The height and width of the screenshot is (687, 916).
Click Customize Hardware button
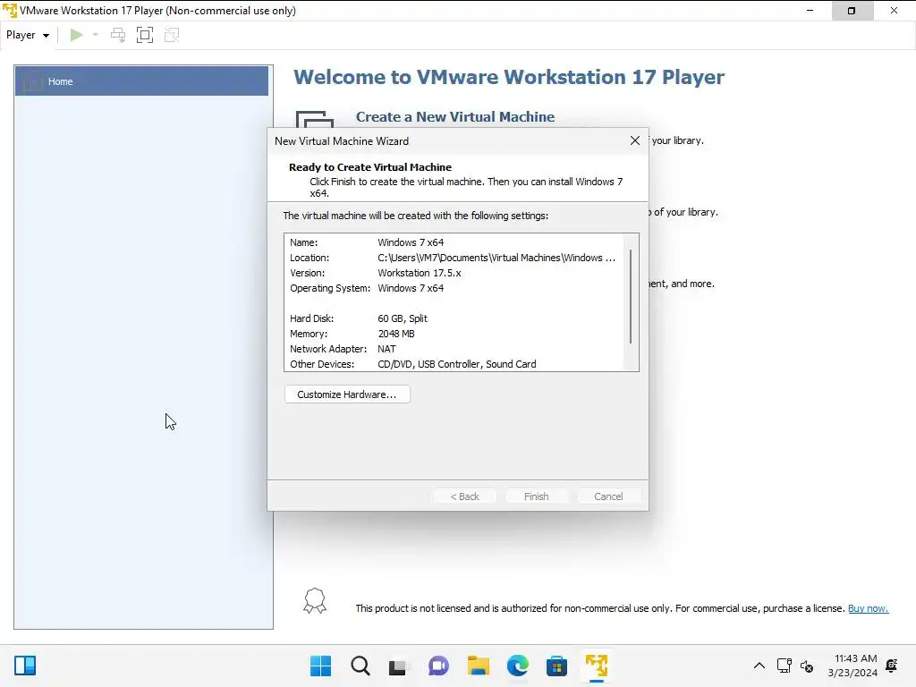tap(347, 394)
